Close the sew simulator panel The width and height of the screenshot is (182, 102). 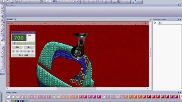(34, 33)
